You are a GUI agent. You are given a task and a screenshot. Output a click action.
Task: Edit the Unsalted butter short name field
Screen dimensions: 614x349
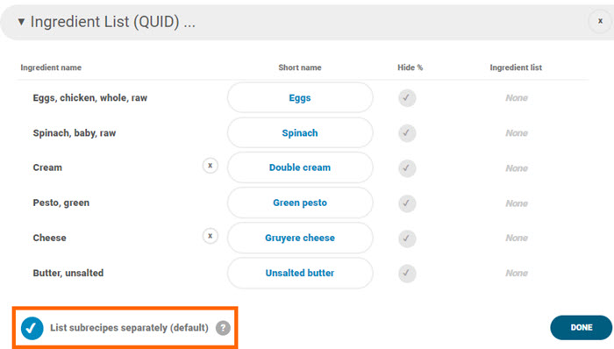click(x=300, y=273)
